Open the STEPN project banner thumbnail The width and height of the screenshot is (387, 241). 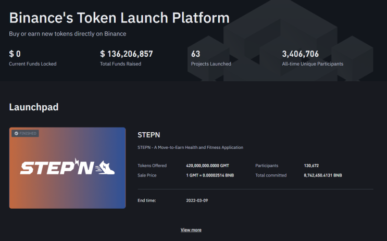tap(67, 168)
